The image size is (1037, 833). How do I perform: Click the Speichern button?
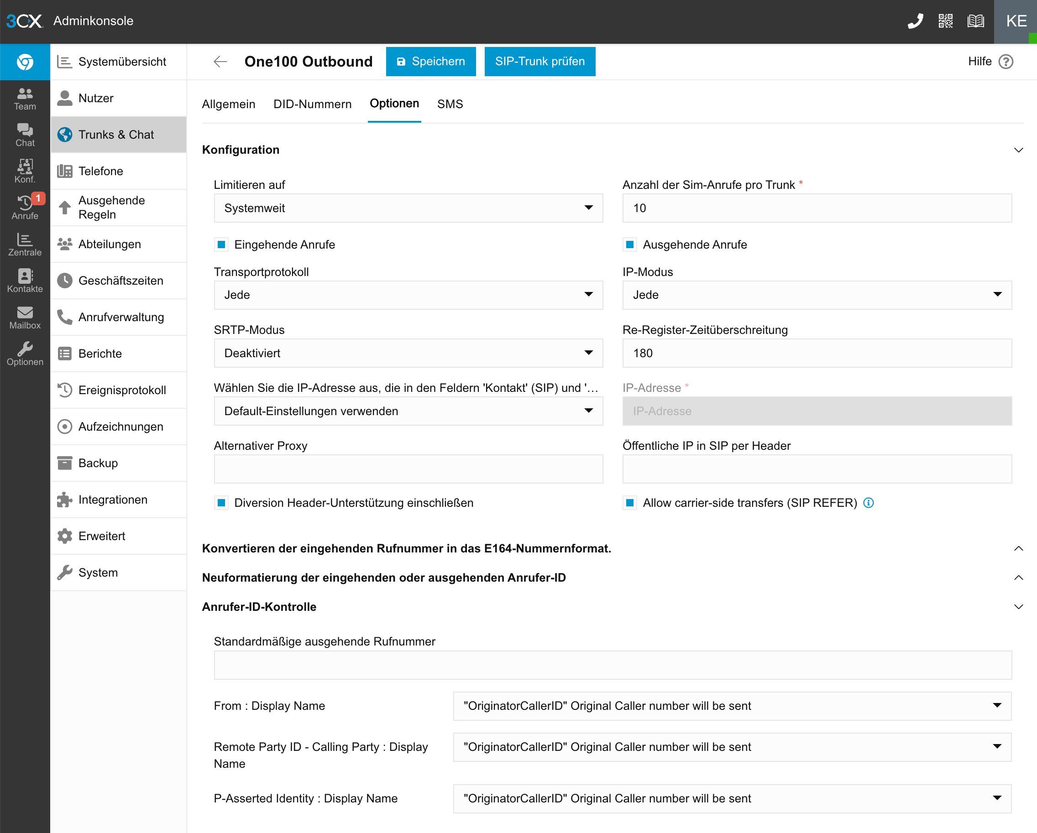[431, 62]
